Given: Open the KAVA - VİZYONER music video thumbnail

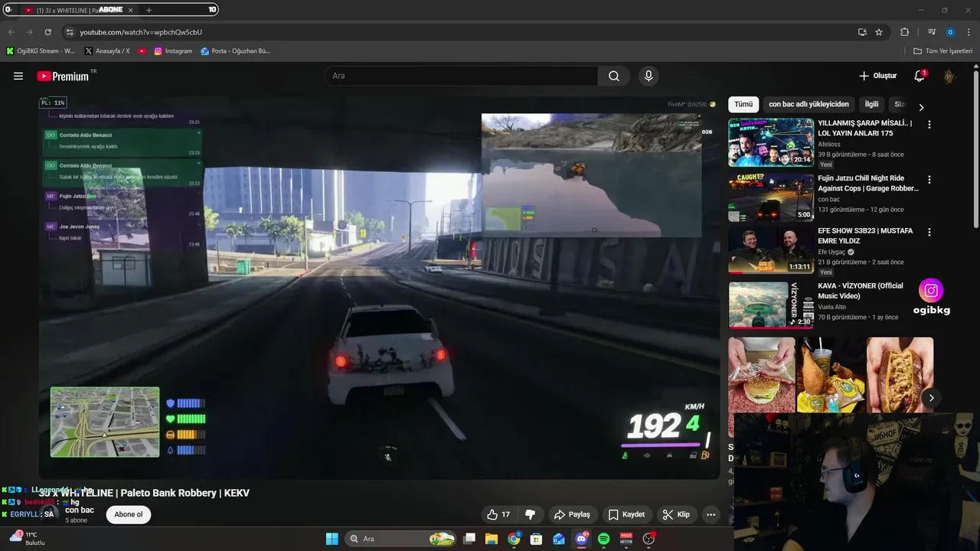Looking at the screenshot, I should pyautogui.click(x=771, y=305).
